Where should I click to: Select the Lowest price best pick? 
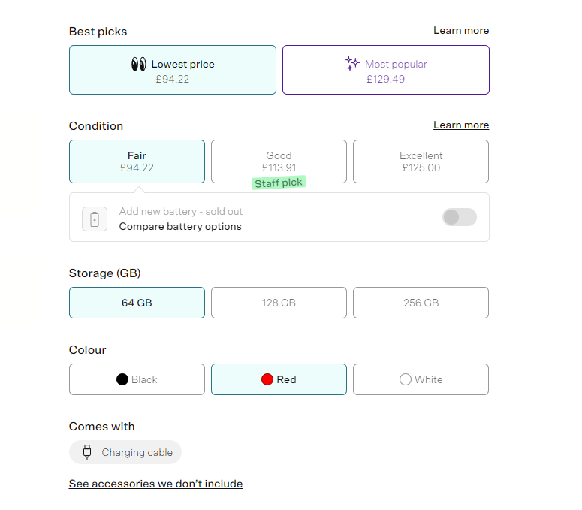[x=173, y=71]
